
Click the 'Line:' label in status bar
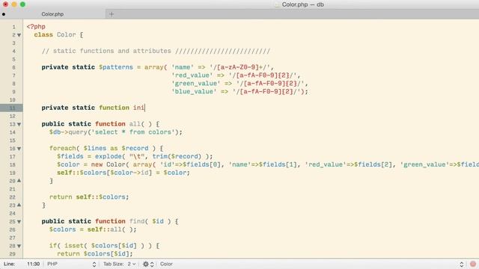[x=9, y=264]
